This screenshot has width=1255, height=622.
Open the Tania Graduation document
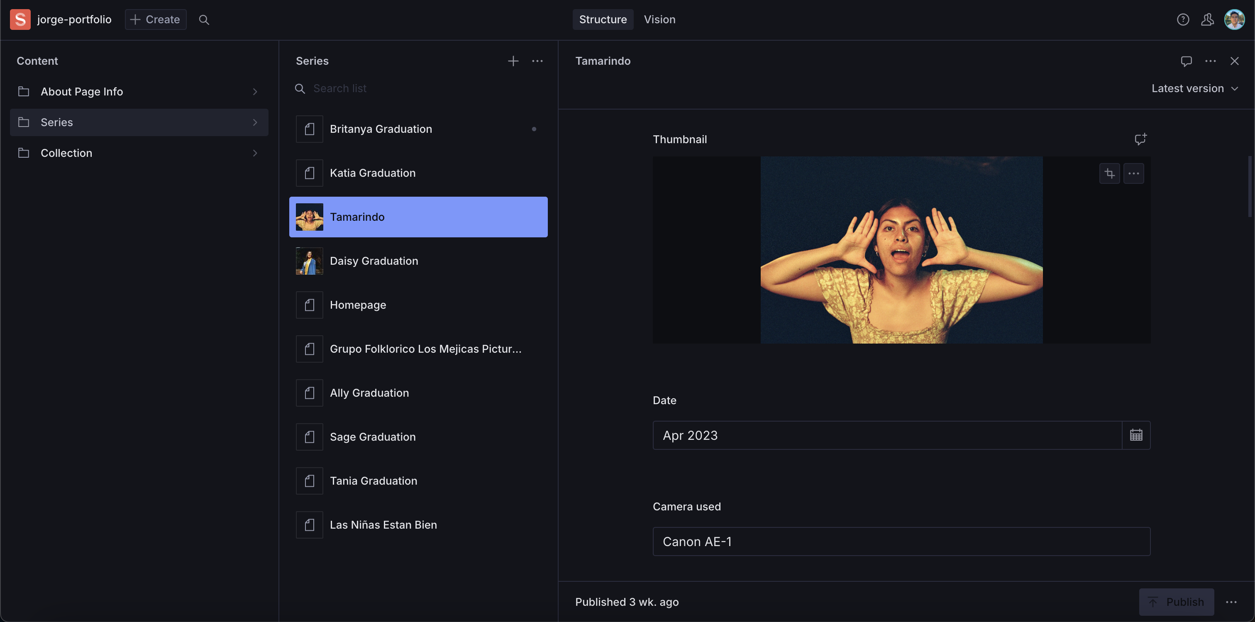(418, 481)
